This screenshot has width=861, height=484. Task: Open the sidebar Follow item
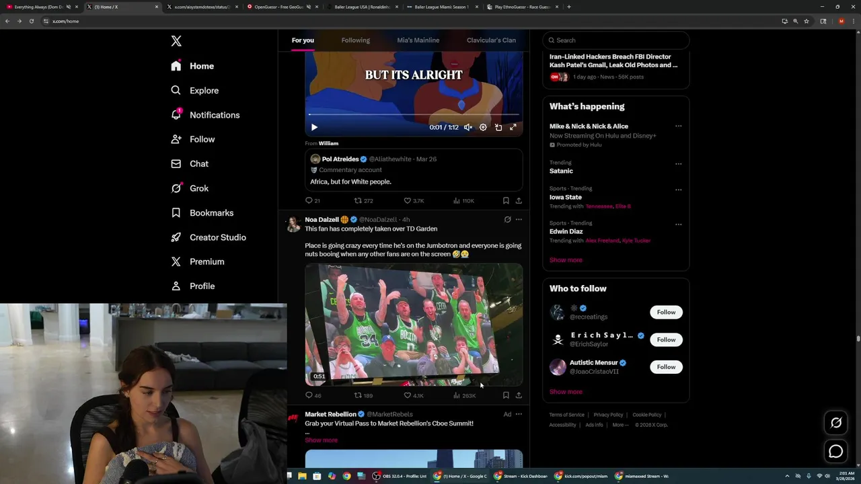coord(192,139)
